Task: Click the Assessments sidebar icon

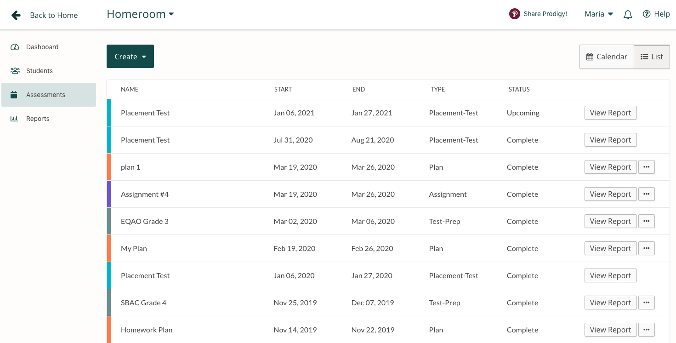Action: [15, 94]
